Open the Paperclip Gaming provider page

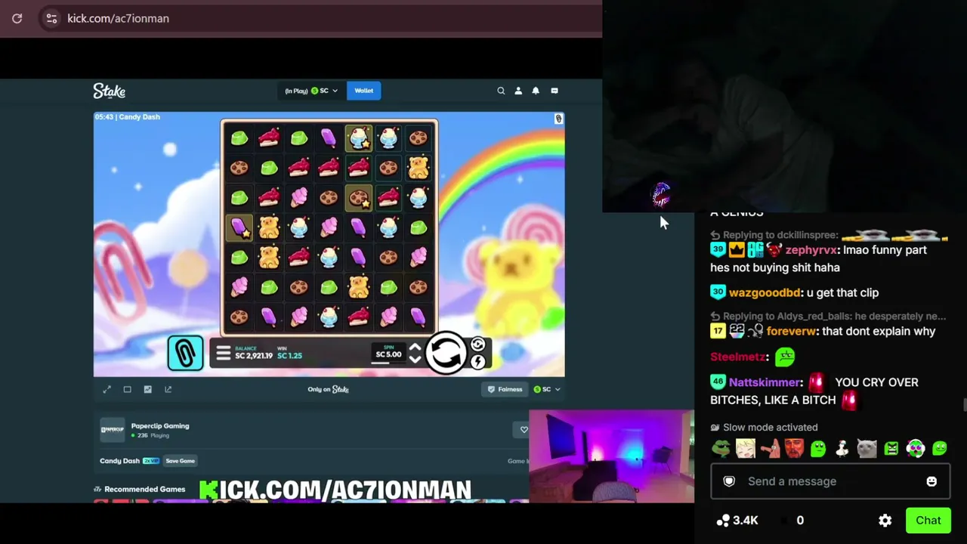tap(159, 426)
